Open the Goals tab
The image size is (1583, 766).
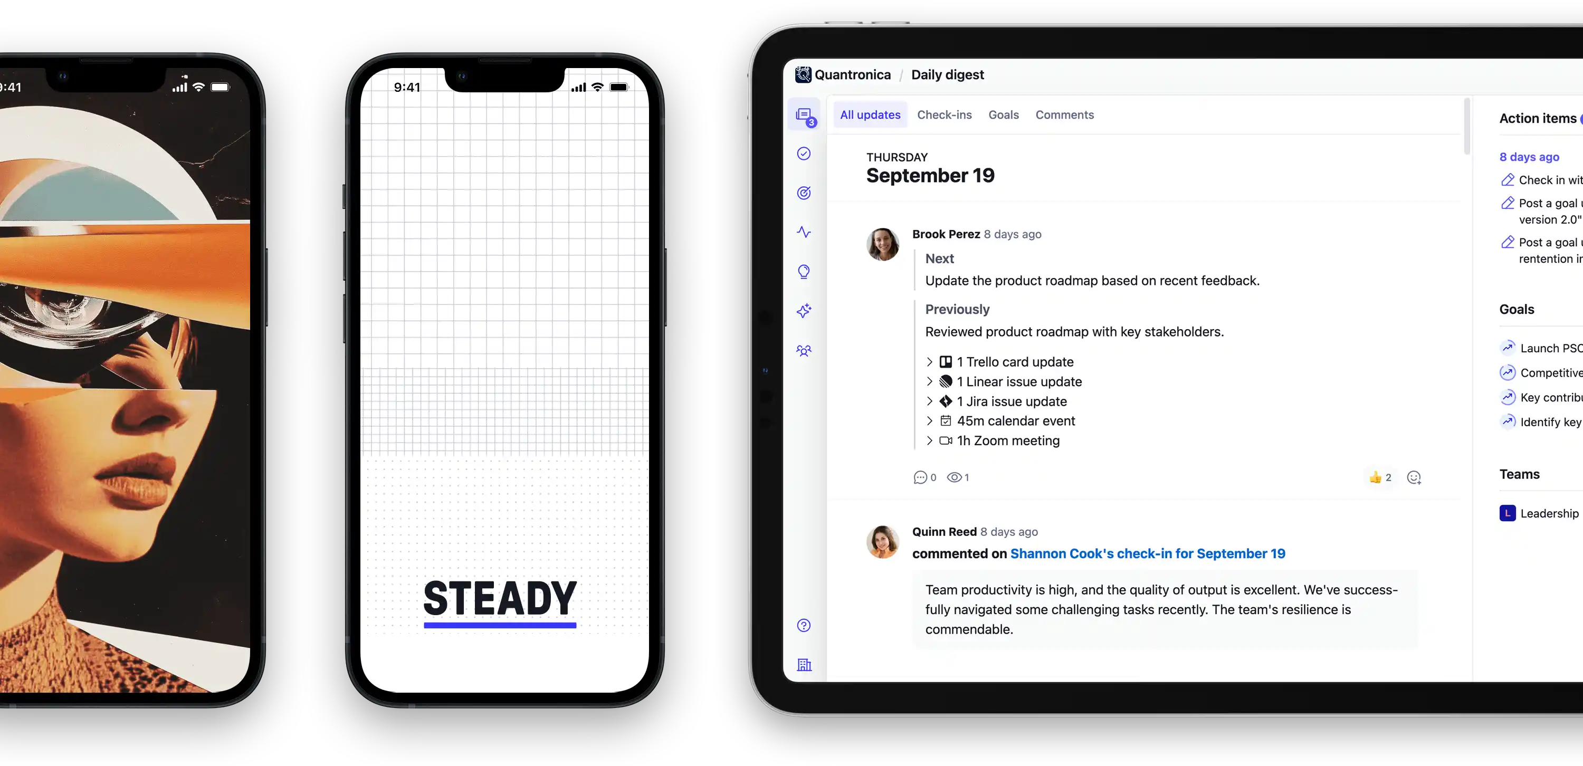(1003, 114)
